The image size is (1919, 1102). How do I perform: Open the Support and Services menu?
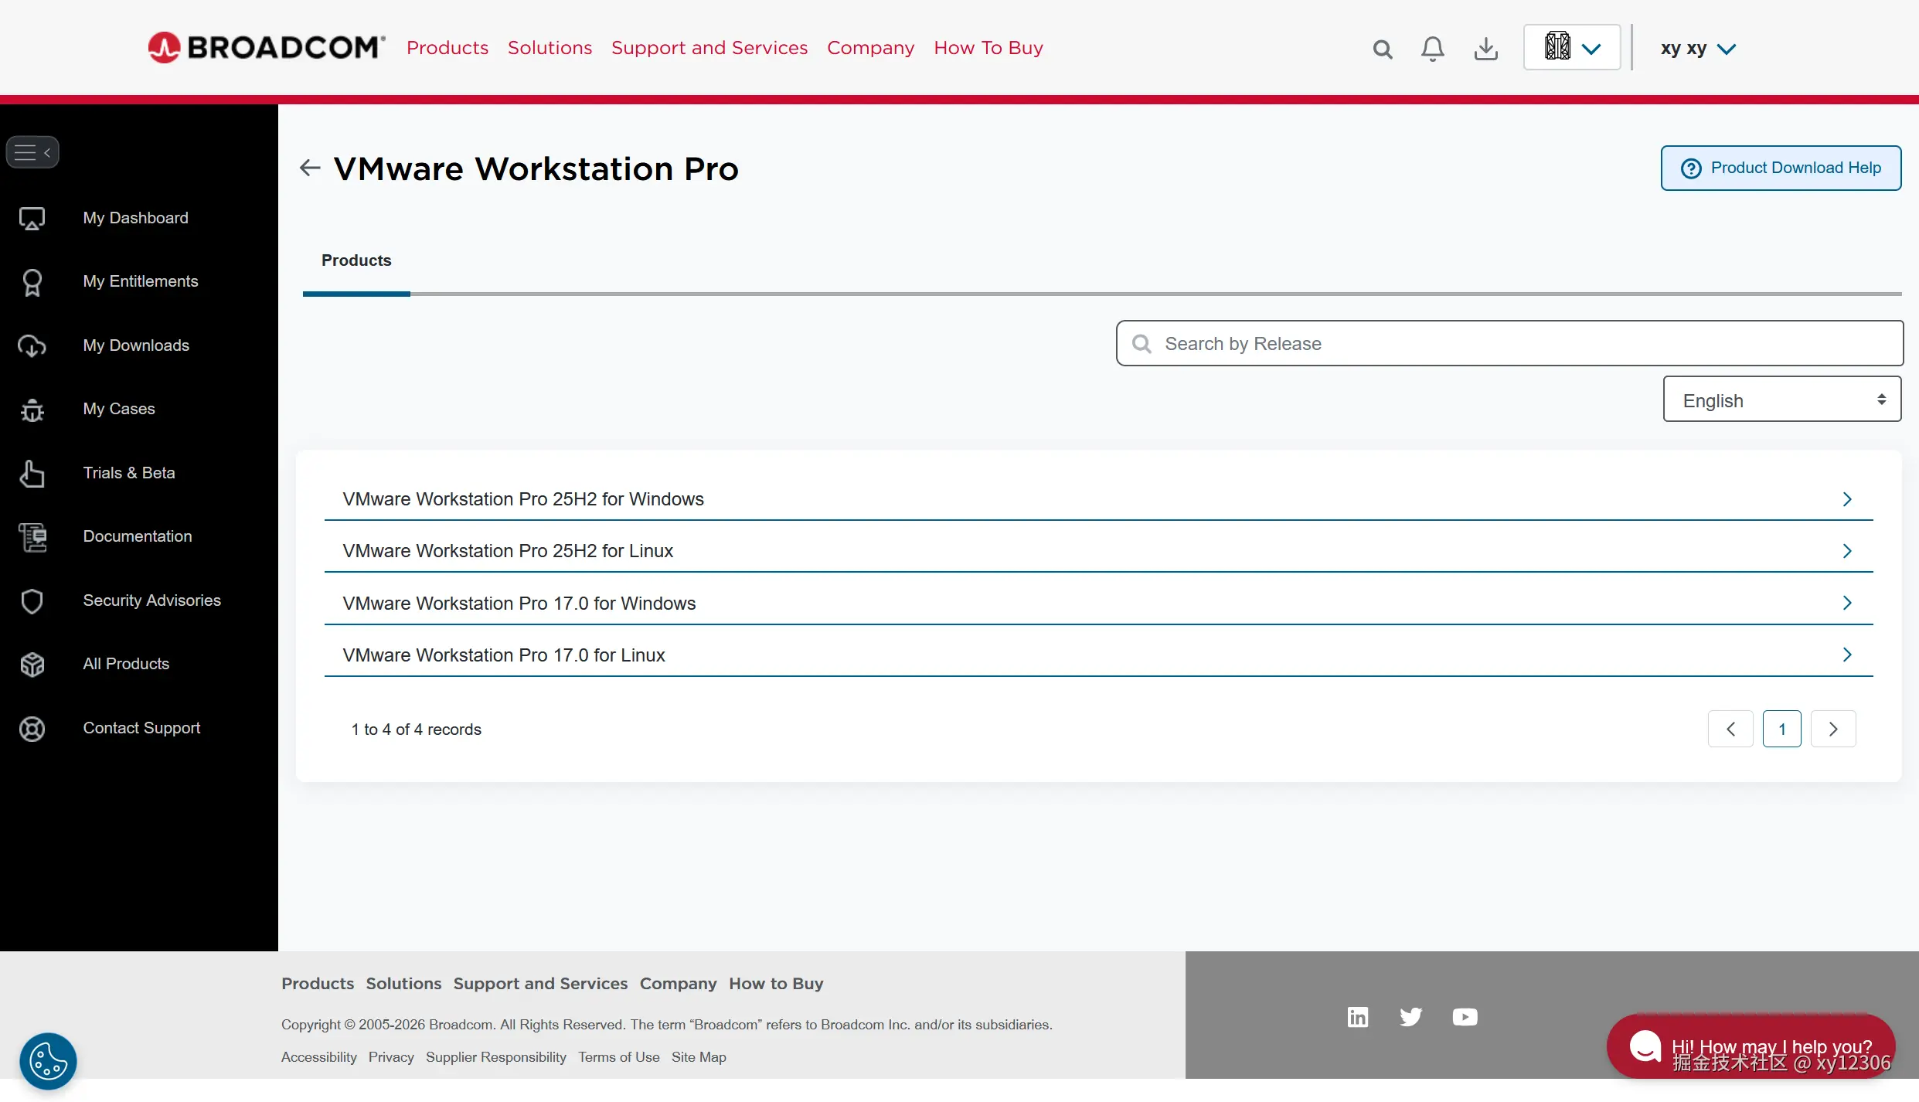pos(709,48)
